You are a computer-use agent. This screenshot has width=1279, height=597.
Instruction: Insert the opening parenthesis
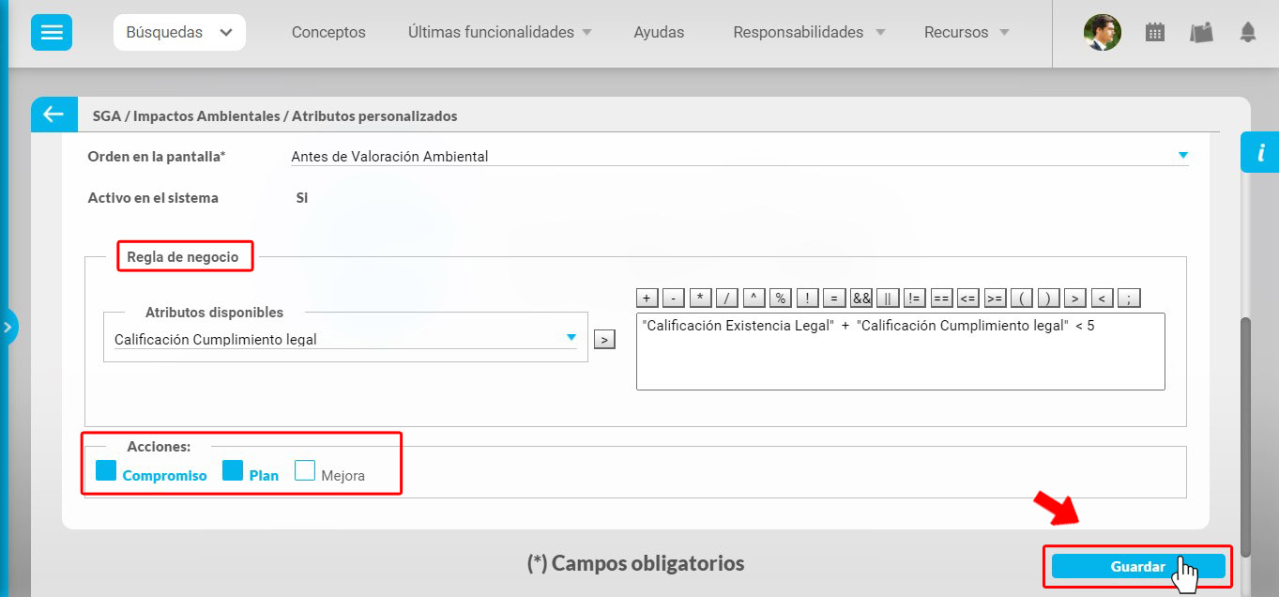(x=1022, y=298)
